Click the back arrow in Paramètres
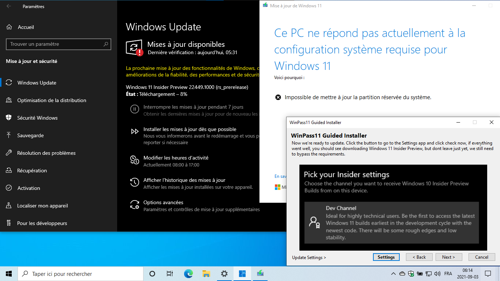This screenshot has width=500, height=281. click(9, 6)
